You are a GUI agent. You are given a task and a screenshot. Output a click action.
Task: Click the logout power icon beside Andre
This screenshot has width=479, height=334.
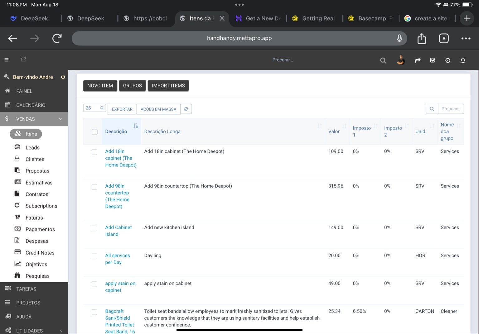click(63, 77)
